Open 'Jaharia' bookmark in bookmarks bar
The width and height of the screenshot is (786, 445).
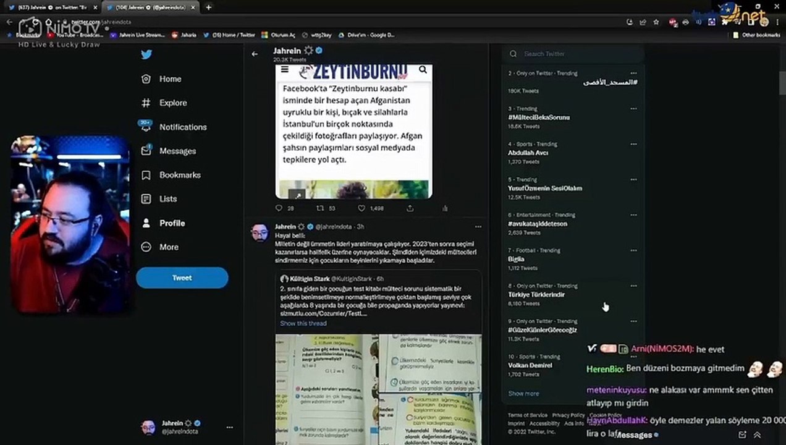pos(184,35)
